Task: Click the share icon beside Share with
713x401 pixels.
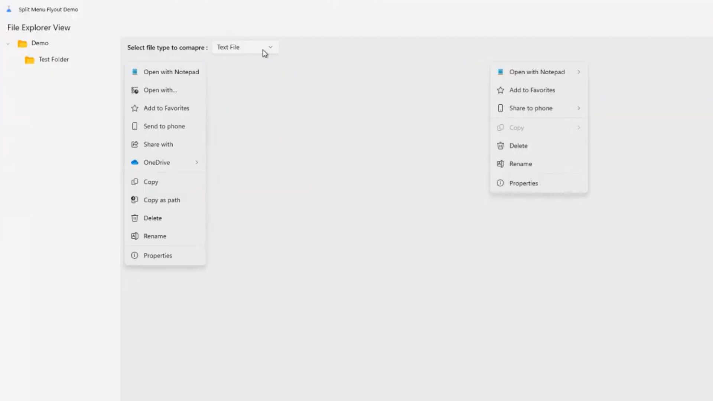Action: click(x=135, y=144)
